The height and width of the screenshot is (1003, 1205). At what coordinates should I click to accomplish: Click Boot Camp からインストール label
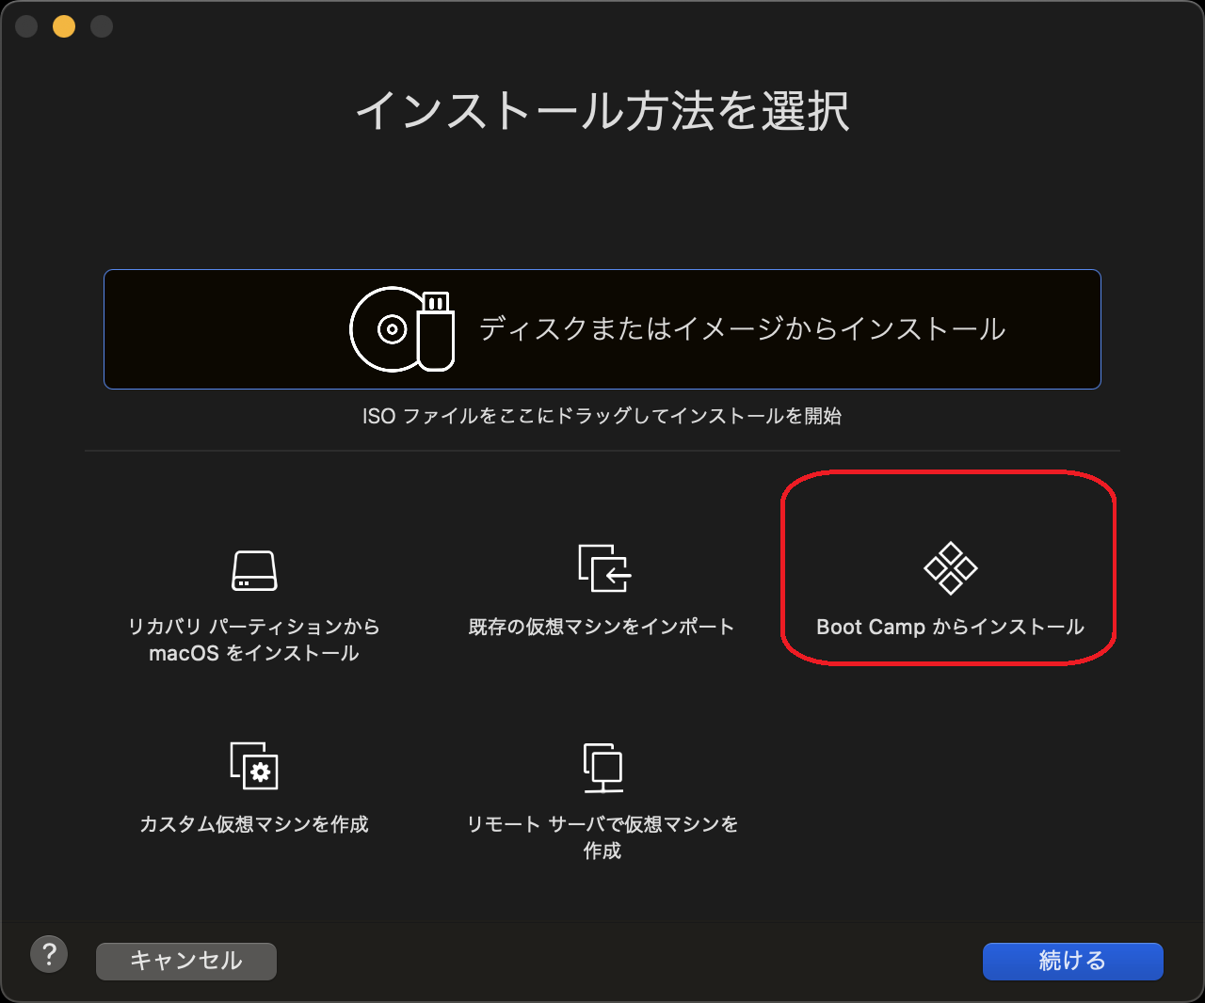(x=951, y=627)
